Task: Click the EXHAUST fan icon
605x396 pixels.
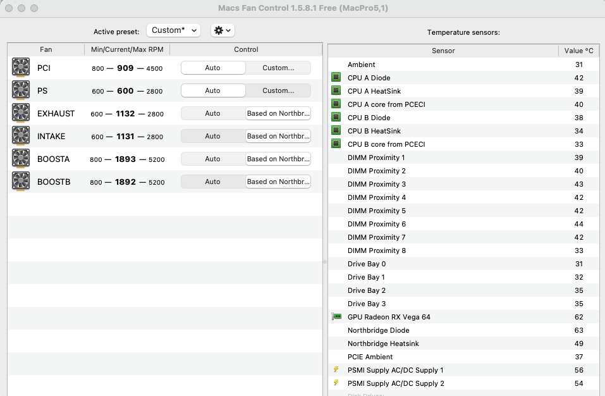Action: tap(21, 113)
